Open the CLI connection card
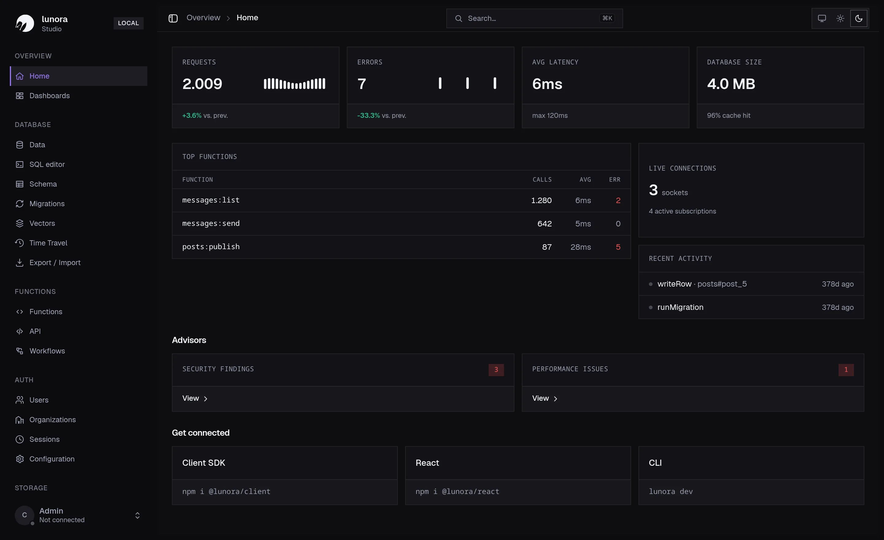 tap(751, 476)
